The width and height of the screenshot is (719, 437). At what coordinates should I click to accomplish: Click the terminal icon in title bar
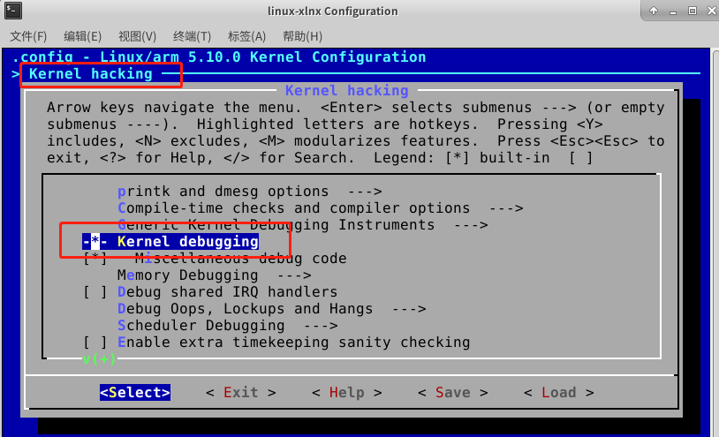coord(13,11)
